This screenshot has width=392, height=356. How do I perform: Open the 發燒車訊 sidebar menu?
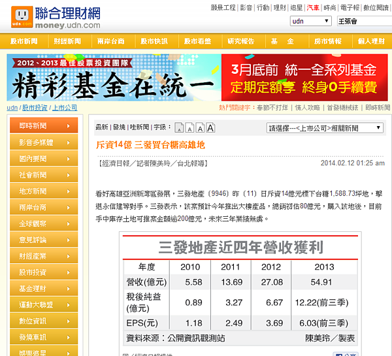pos(44,337)
